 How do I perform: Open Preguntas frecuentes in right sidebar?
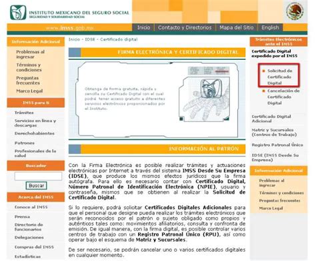point(279,200)
